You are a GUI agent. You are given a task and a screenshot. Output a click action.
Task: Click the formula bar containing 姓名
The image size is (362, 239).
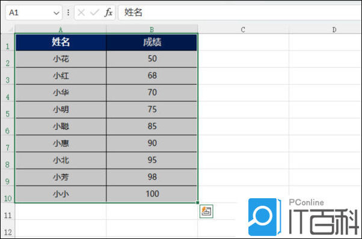(x=240, y=13)
